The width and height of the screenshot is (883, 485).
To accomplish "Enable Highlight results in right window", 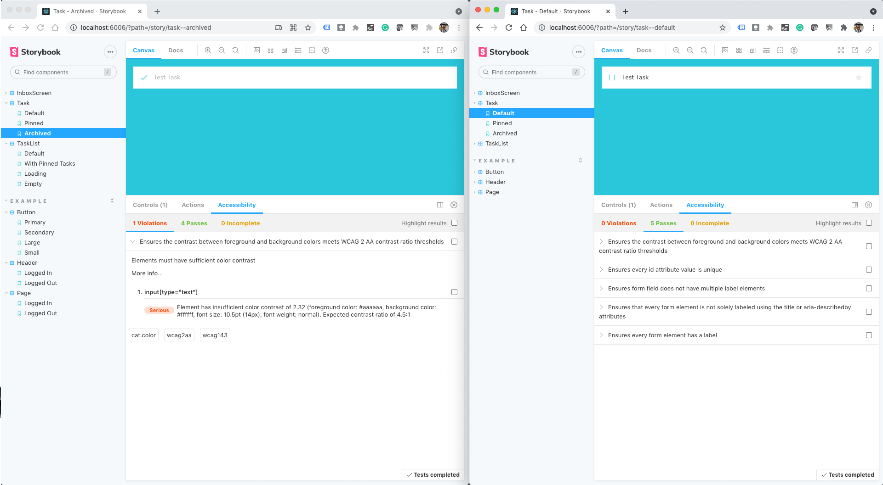I will [869, 223].
